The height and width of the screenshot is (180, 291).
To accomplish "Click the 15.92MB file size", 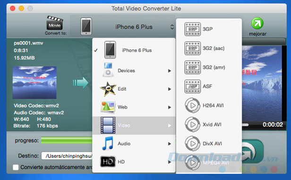I will (x=24, y=58).
